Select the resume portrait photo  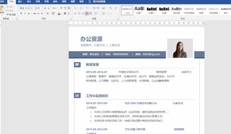click(180, 48)
